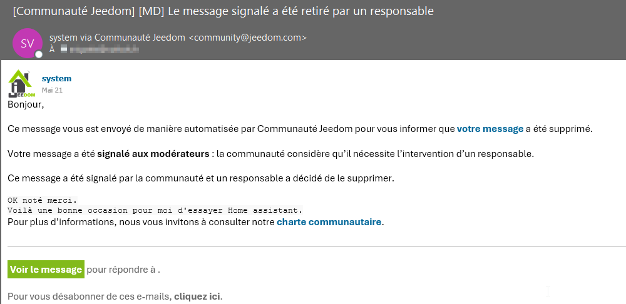Image resolution: width=626 pixels, height=304 pixels.
Task: Open the 'charte communautaire' link
Action: (329, 221)
